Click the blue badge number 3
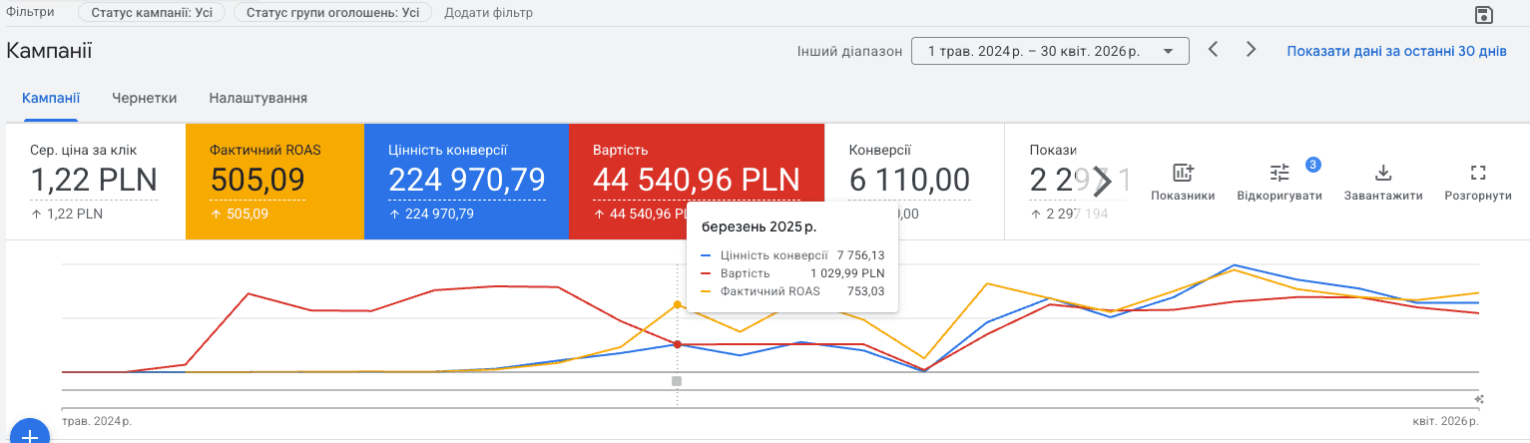The height and width of the screenshot is (443, 1530). coord(1313,164)
